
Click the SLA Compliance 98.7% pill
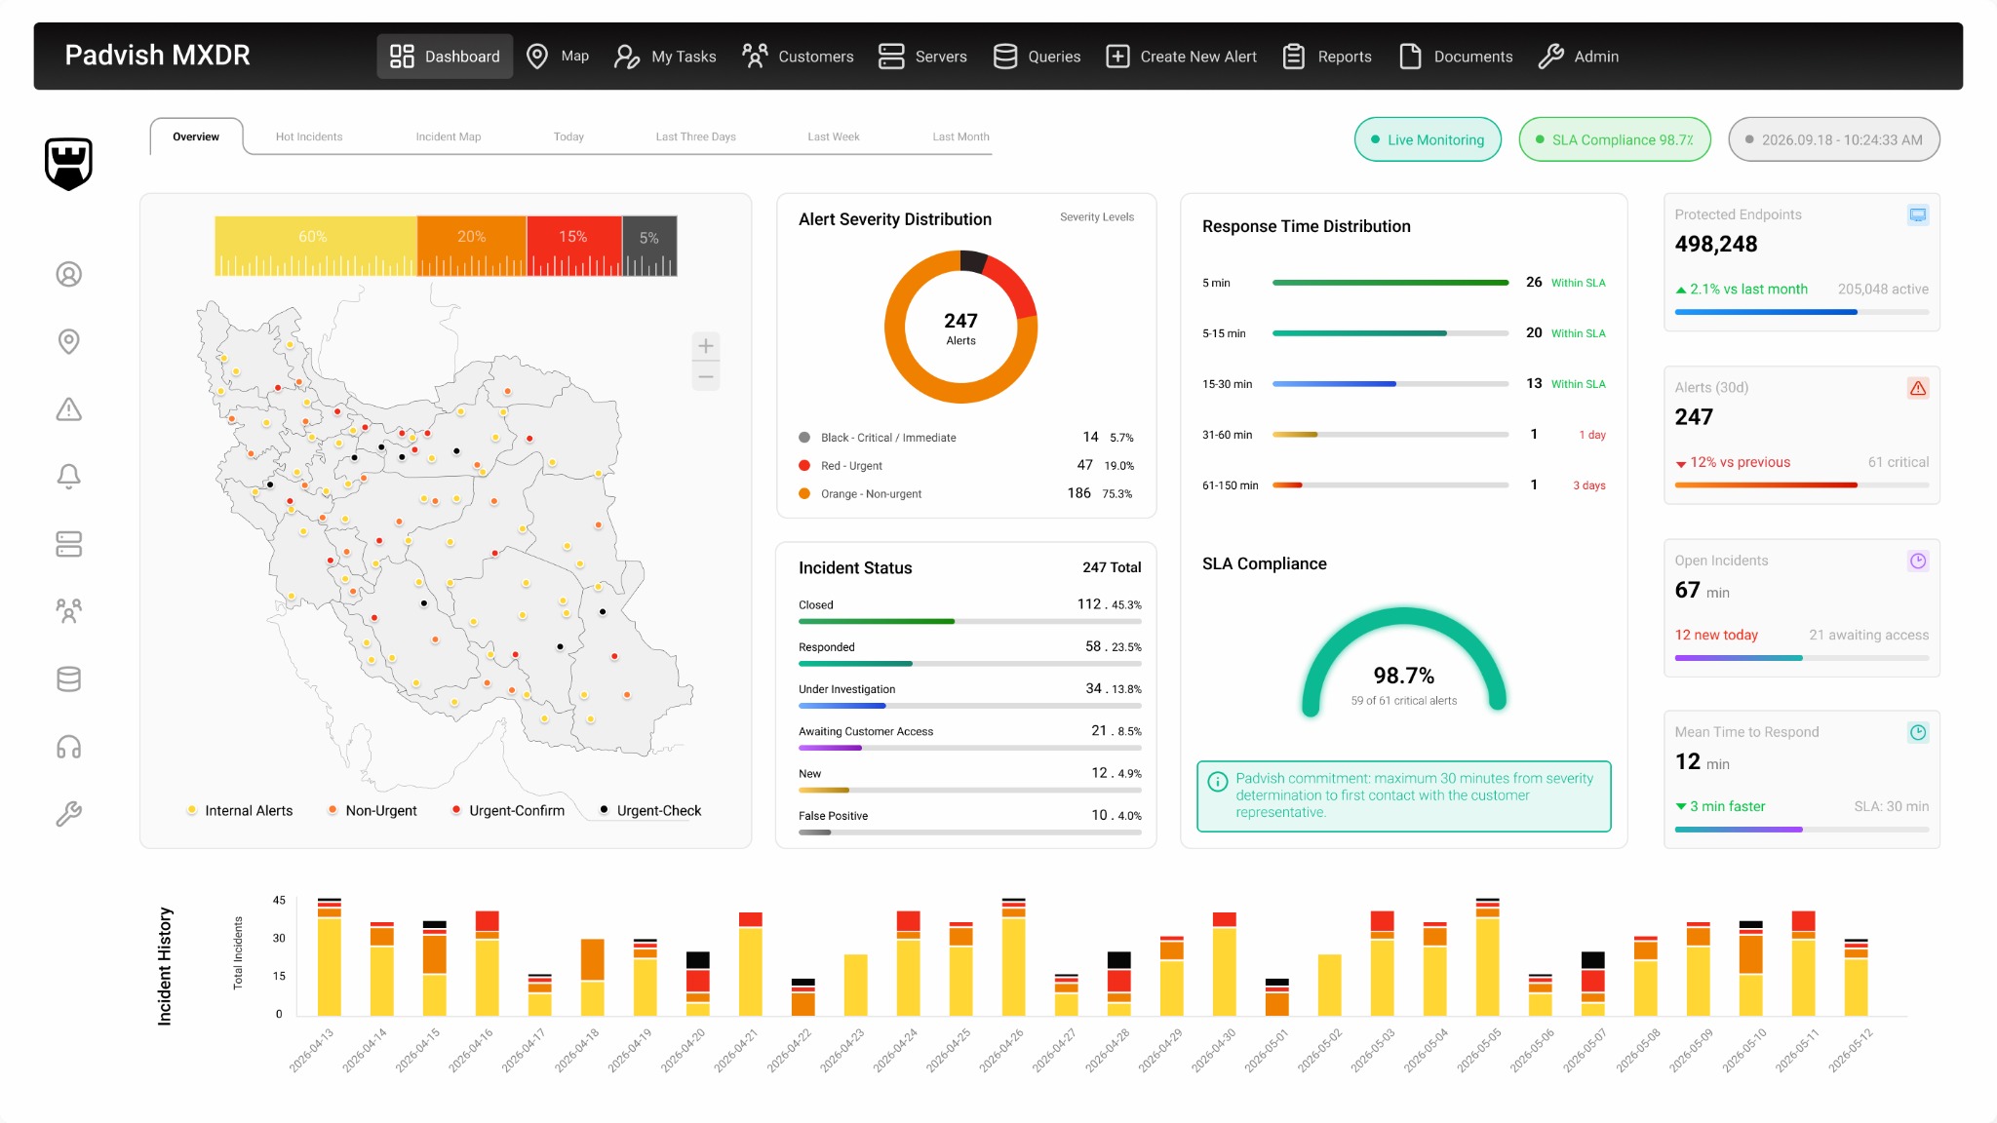[1615, 139]
